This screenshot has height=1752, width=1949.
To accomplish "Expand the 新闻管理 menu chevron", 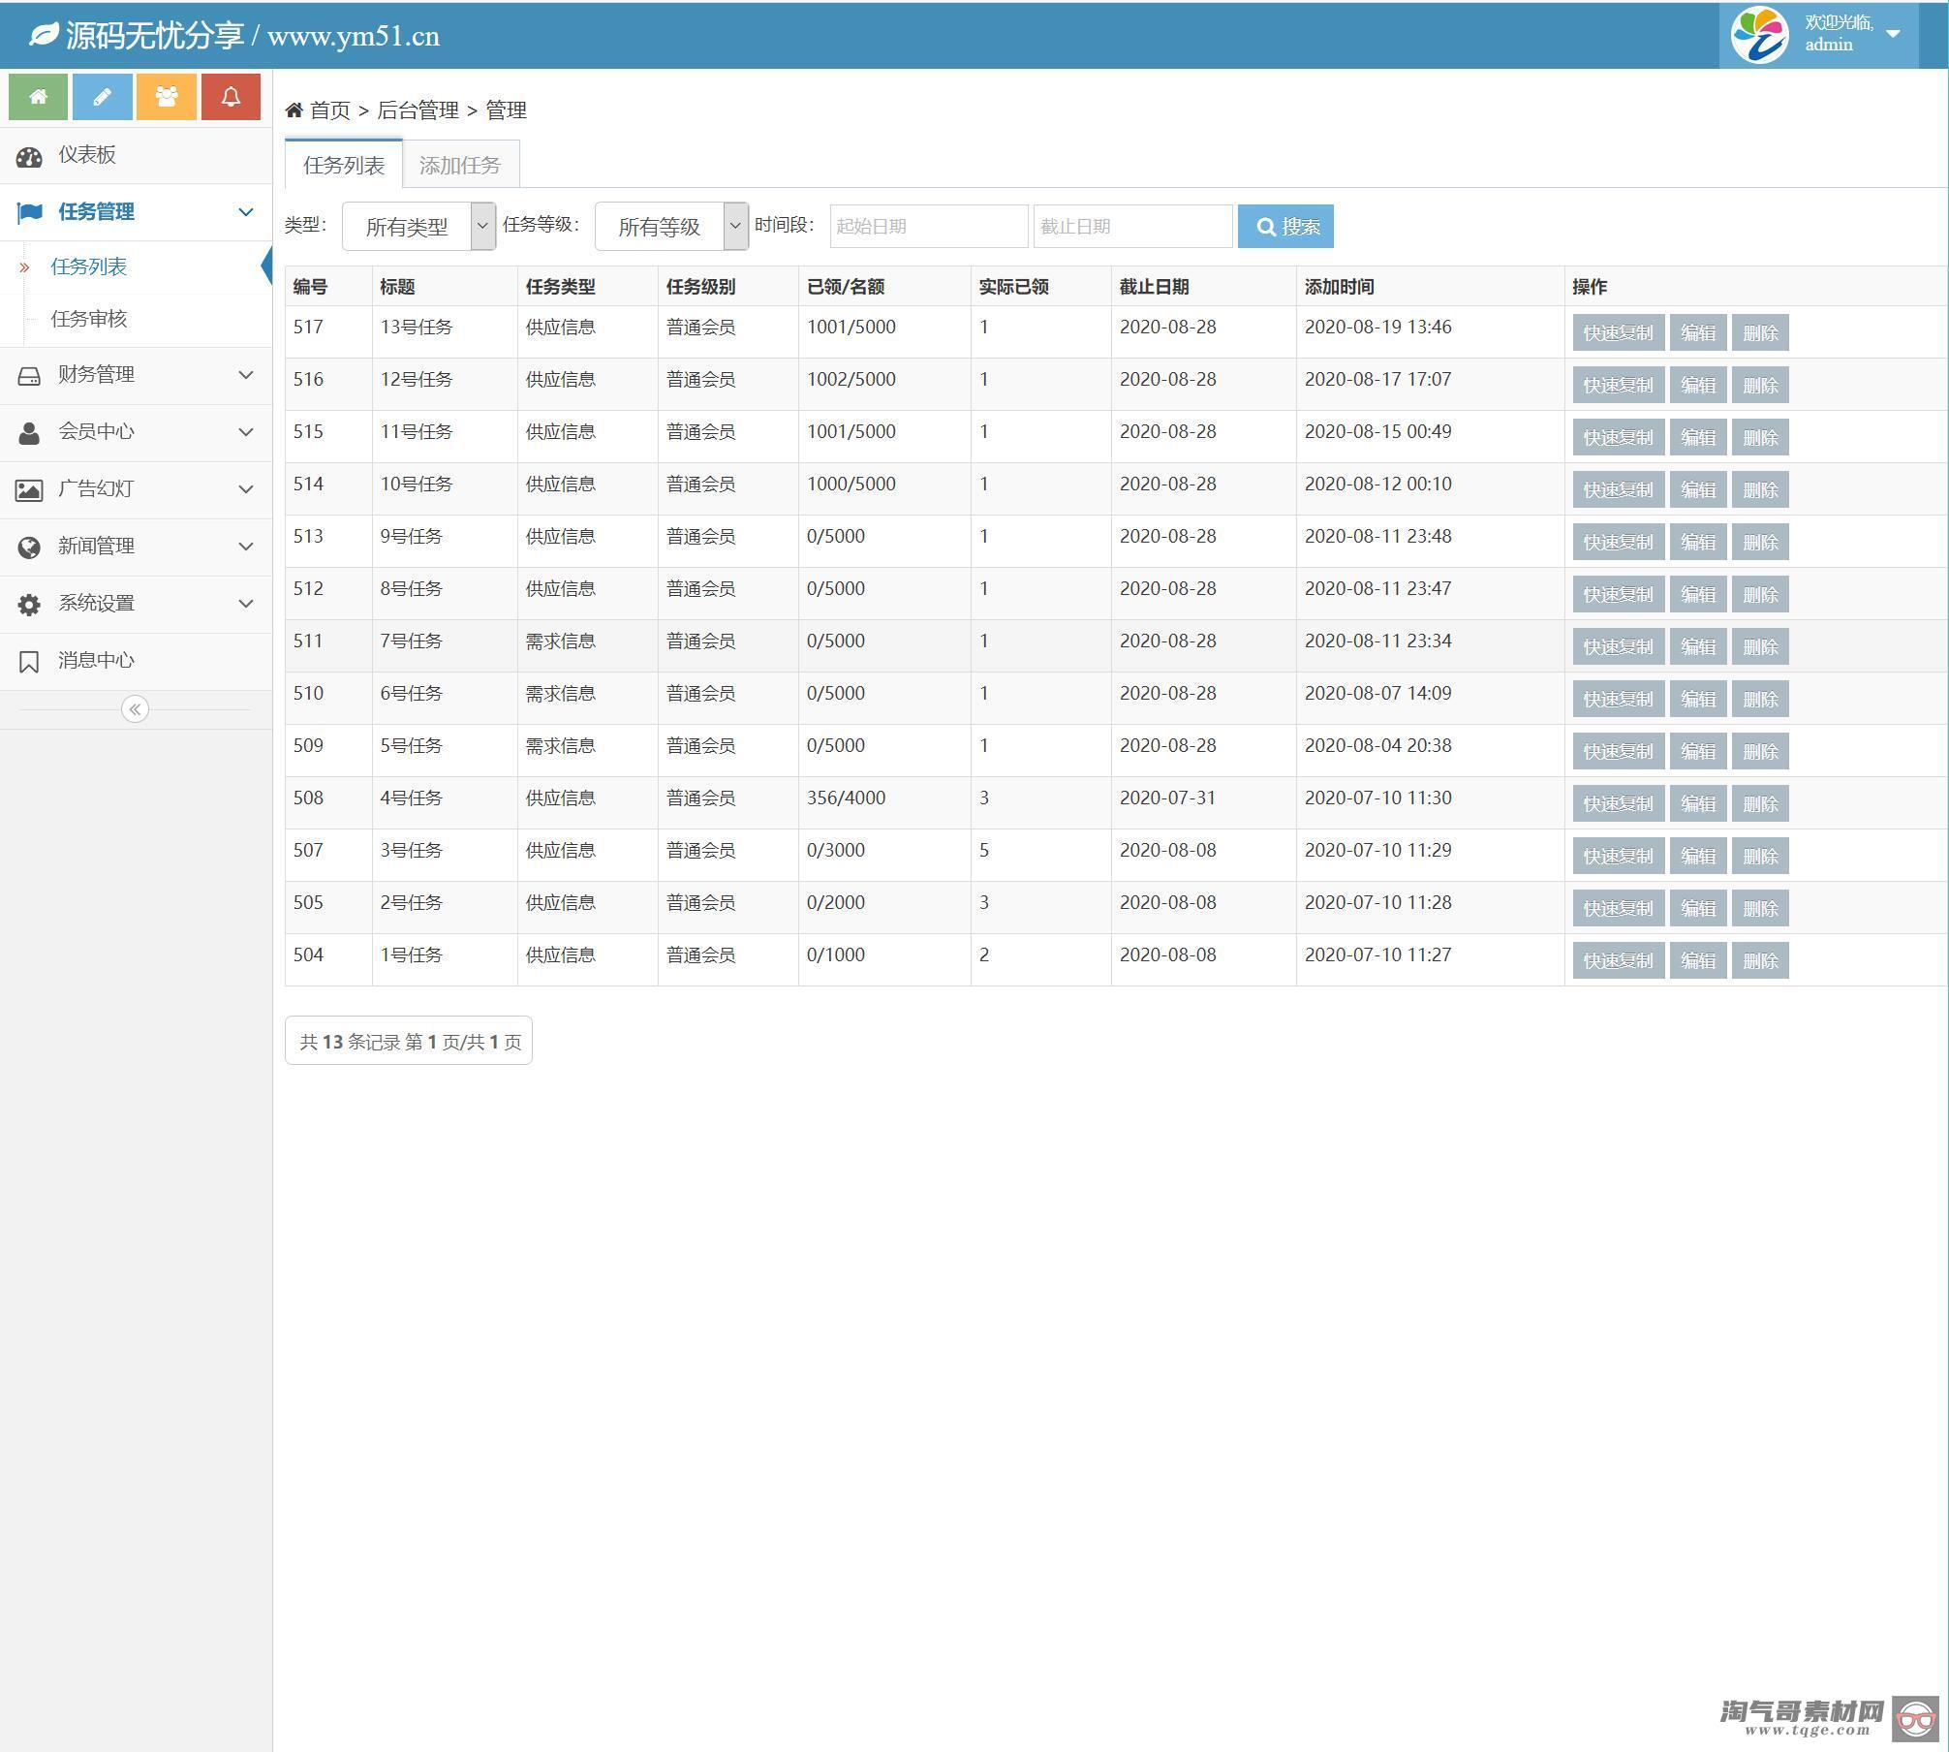I will [x=246, y=546].
